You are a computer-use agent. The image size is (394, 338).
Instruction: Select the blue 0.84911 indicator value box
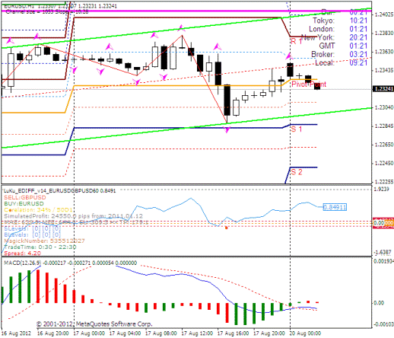335,207
